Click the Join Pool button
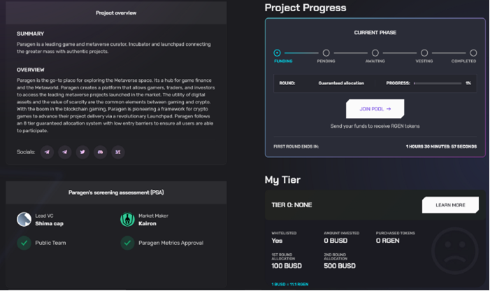Screen dimensions: 490x291 pyautogui.click(x=375, y=109)
